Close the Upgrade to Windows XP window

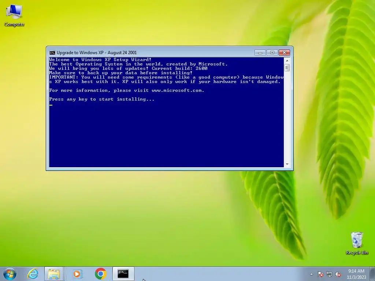click(x=284, y=53)
